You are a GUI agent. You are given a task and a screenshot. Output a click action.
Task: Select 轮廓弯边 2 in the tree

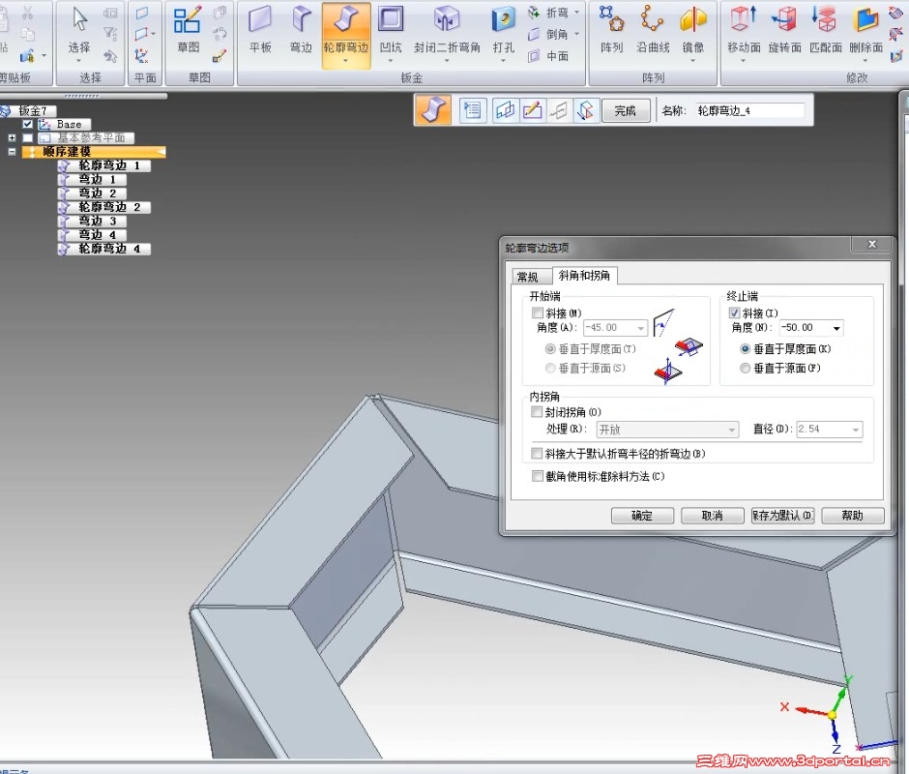pos(104,207)
